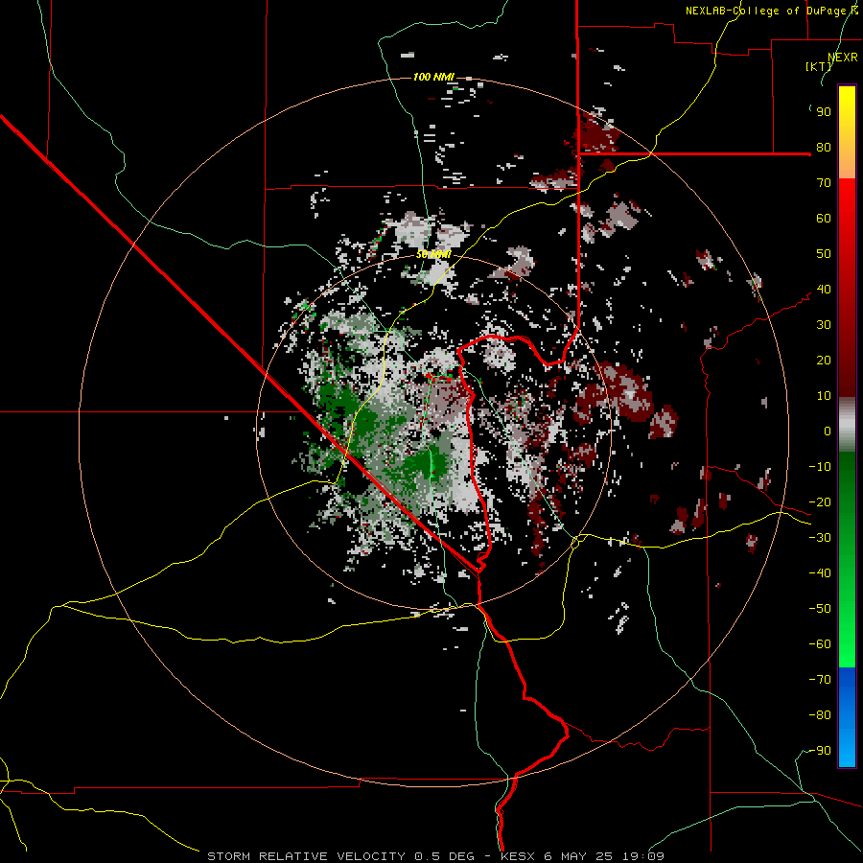Select the positive 40 legend value
This screenshot has height=863, width=863.
tap(824, 290)
